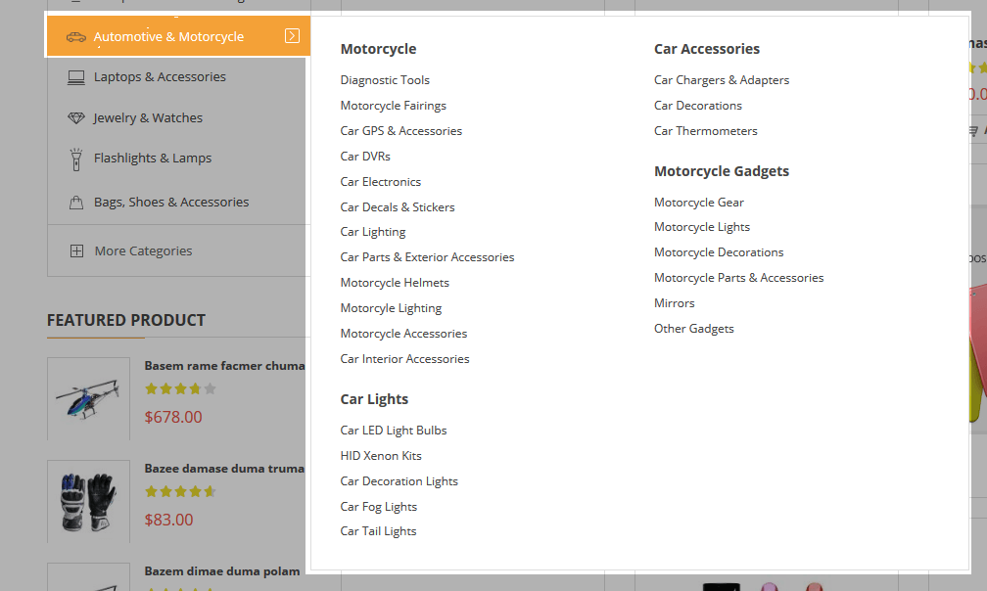Expand More Categories
Image resolution: width=987 pixels, height=591 pixels.
144,250
